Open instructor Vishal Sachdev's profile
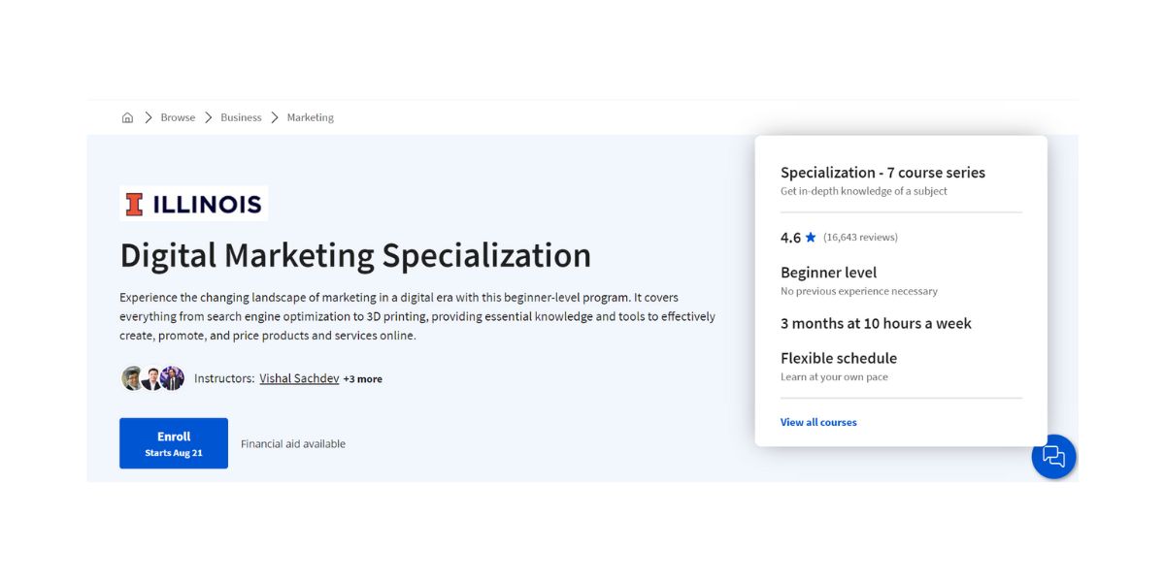This screenshot has height=582, width=1165. point(298,377)
